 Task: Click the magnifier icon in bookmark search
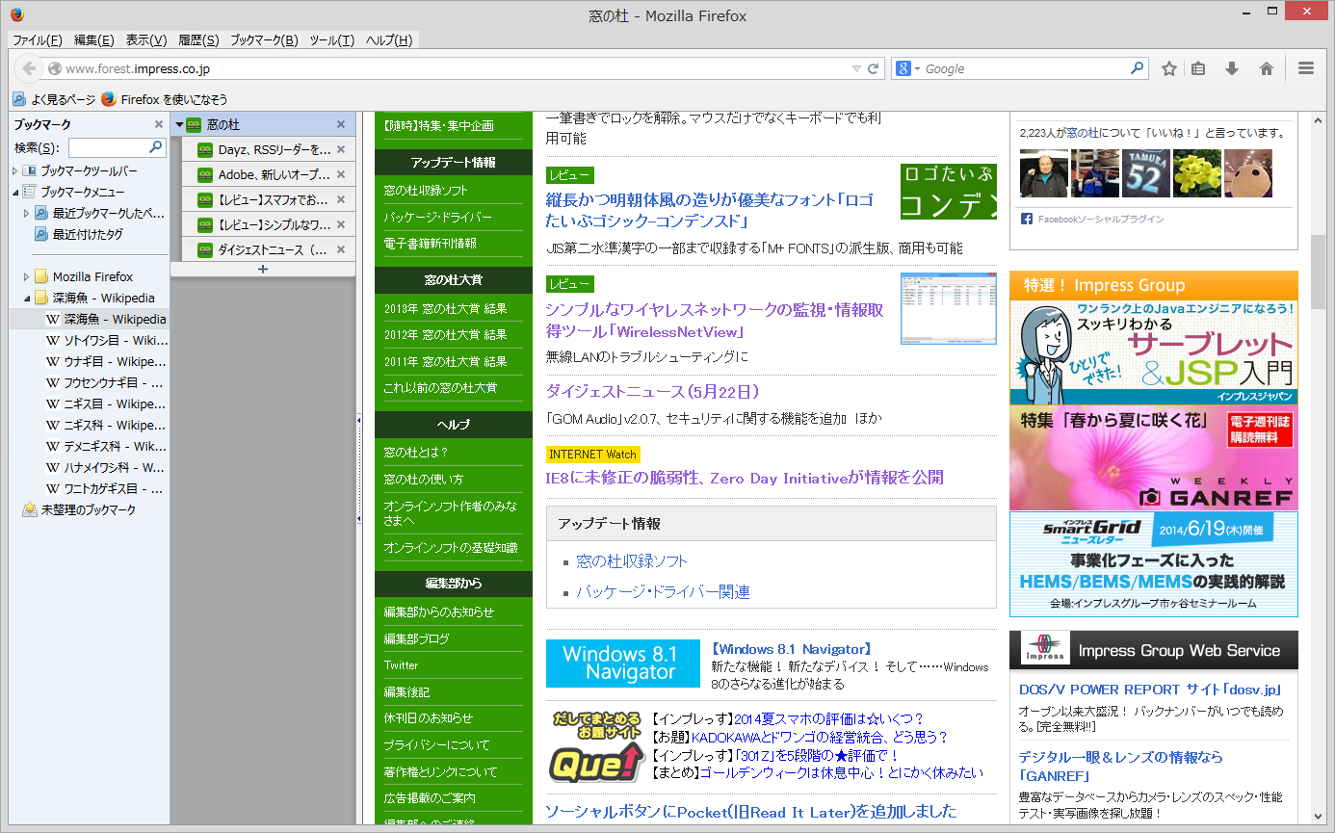(x=154, y=147)
